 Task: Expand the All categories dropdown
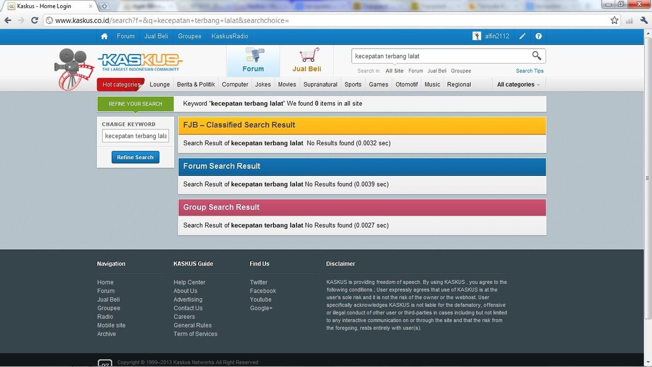(519, 85)
